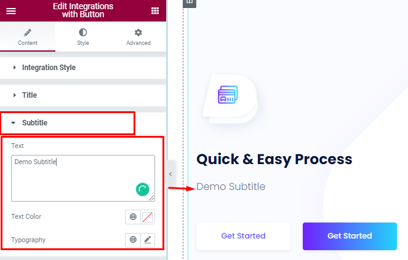Click the white Get Started button
This screenshot has height=260, width=408.
[x=243, y=236]
